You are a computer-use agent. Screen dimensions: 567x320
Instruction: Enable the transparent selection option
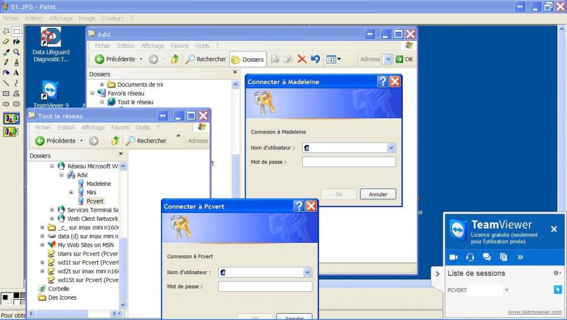coord(11,132)
